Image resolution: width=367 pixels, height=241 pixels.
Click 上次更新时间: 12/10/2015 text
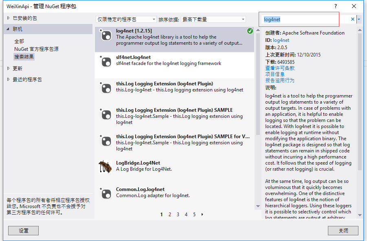pyautogui.click(x=293, y=54)
